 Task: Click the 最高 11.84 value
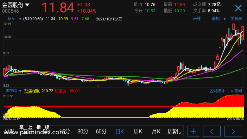pyautogui.click(x=179, y=5)
